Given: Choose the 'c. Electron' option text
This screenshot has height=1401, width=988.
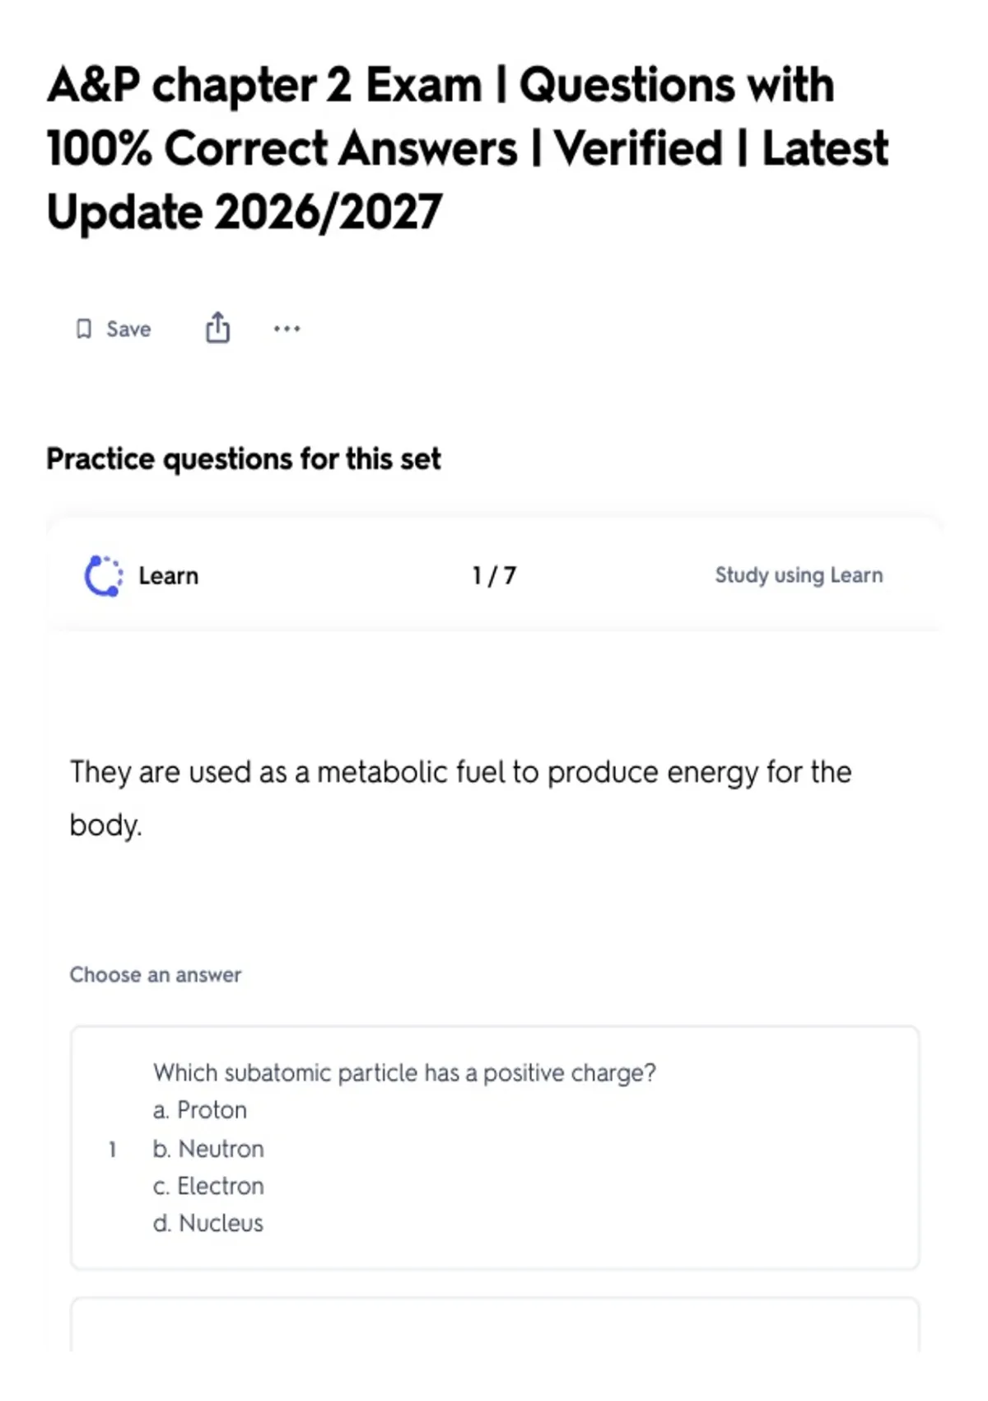Looking at the screenshot, I should coord(208,1186).
